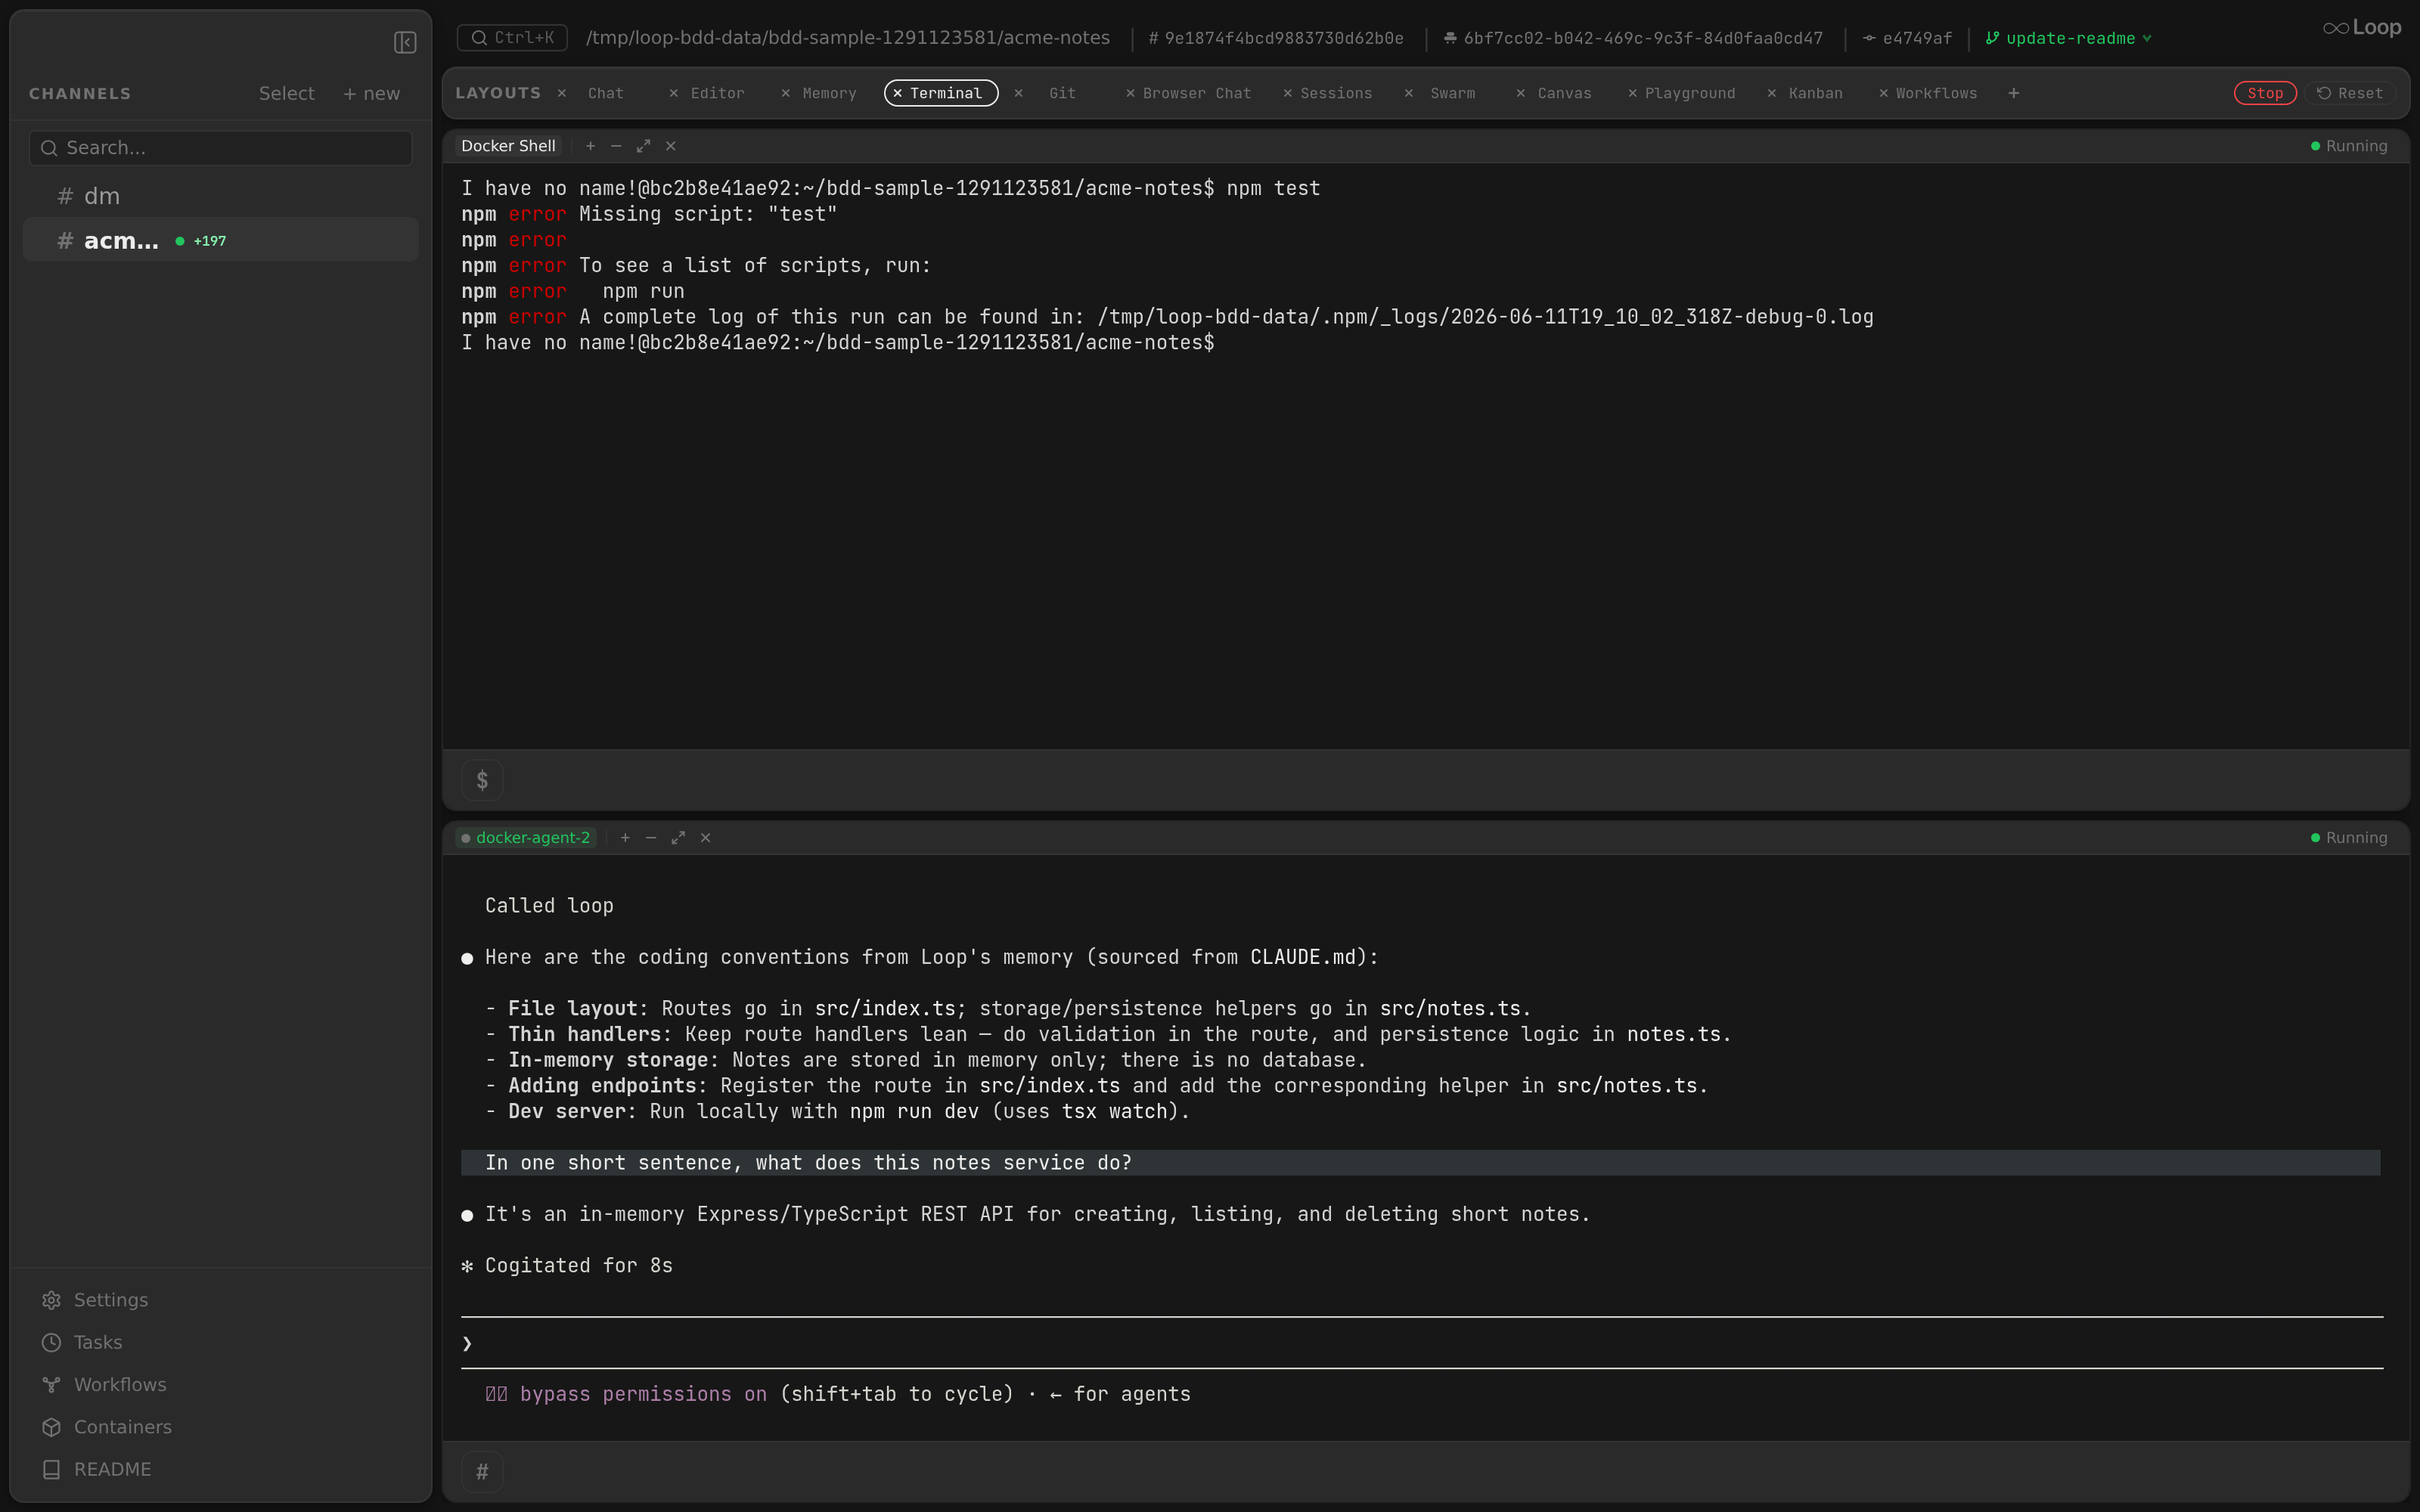This screenshot has height=1512, width=2420.
Task: Click the Loop logo
Action: pos(2361,28)
